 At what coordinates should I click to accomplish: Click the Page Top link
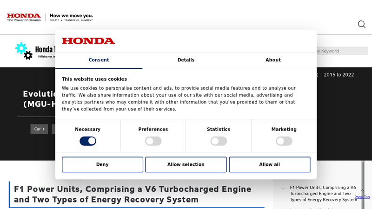(x=362, y=197)
